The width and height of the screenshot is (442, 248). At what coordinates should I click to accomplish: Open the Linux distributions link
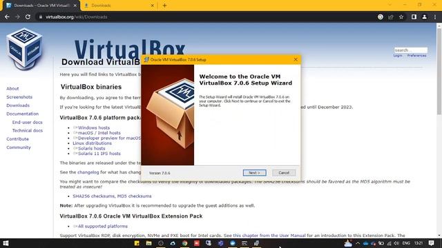coord(92,143)
